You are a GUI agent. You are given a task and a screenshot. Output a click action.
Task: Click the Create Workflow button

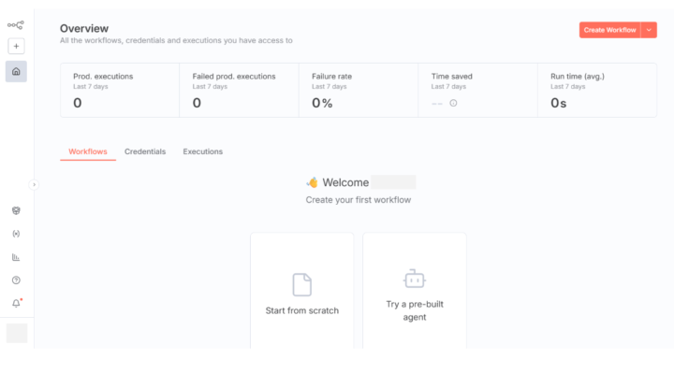click(610, 30)
